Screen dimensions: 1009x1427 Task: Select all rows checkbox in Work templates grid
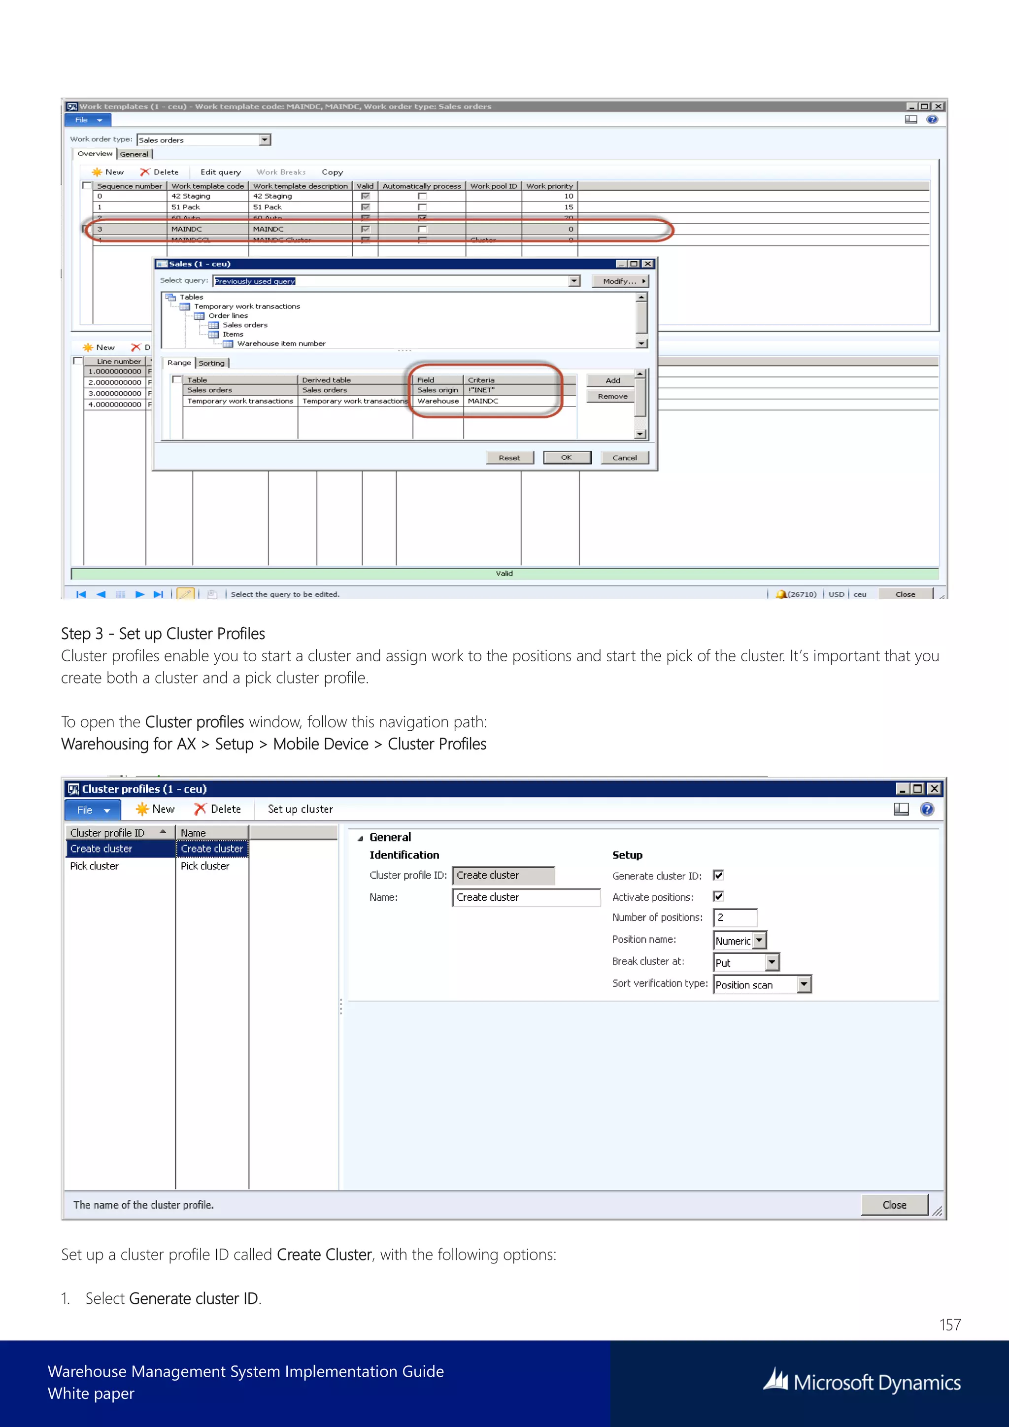coord(87,186)
